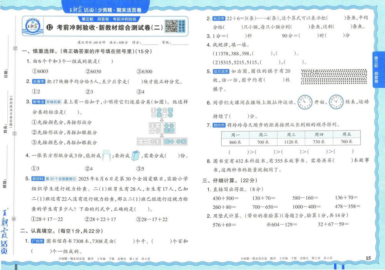
Task: Select option ①6003 in question 1
Action: (40, 72)
